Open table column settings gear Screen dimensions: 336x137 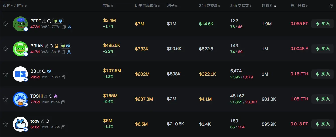click(331, 6)
